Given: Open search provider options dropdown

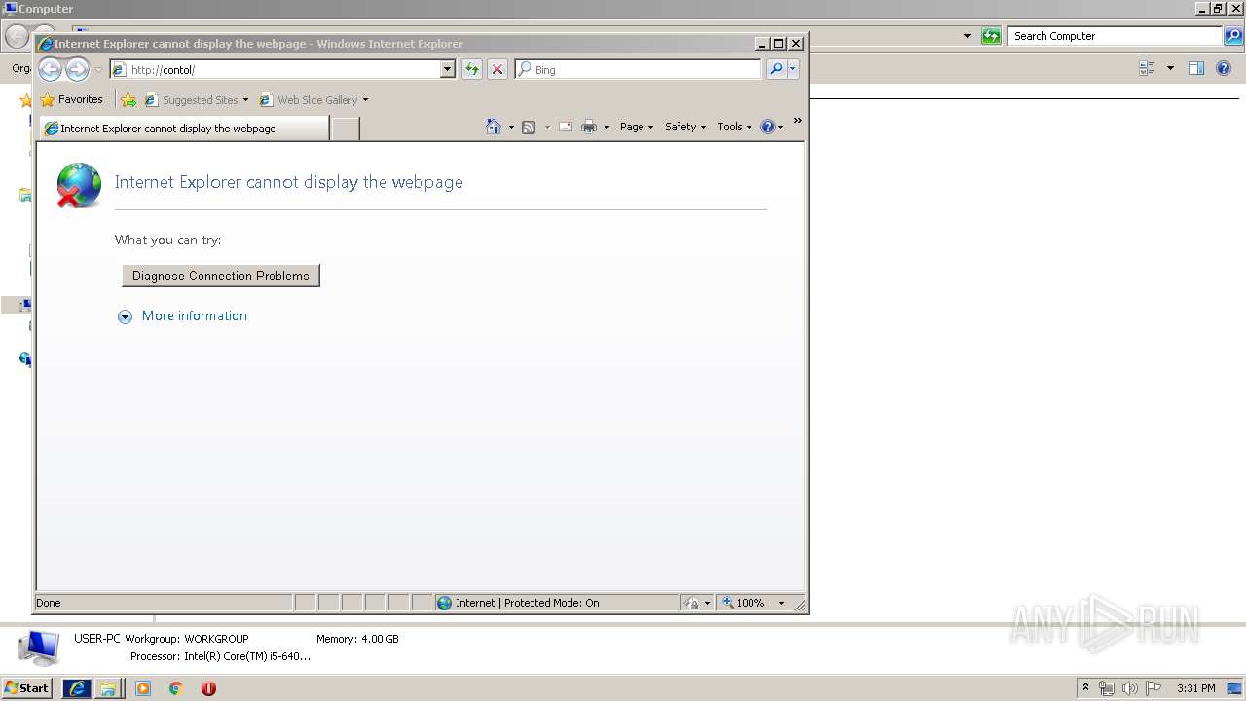Looking at the screenshot, I should [x=793, y=69].
